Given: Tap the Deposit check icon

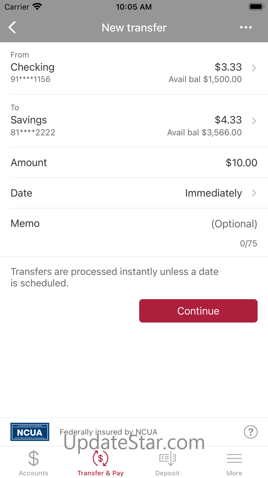Looking at the screenshot, I should pos(167,458).
